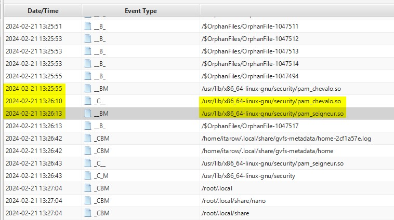Click file icon in /root/.local/share row
Image resolution: width=394 pixels, height=220 pixels.
click(88, 213)
